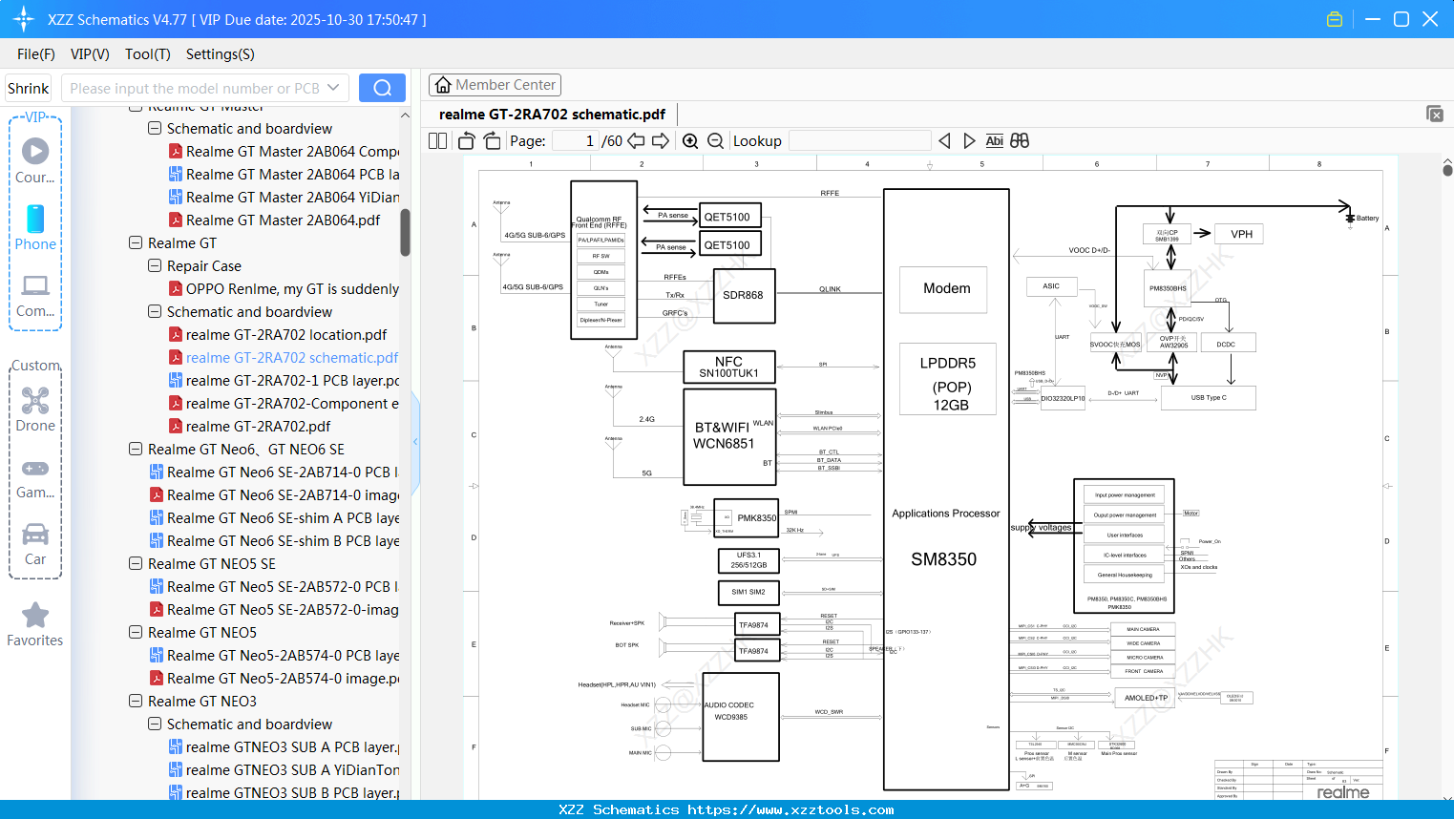This screenshot has width=1454, height=819.
Task: Open the Car schematics section
Action: pos(35,535)
